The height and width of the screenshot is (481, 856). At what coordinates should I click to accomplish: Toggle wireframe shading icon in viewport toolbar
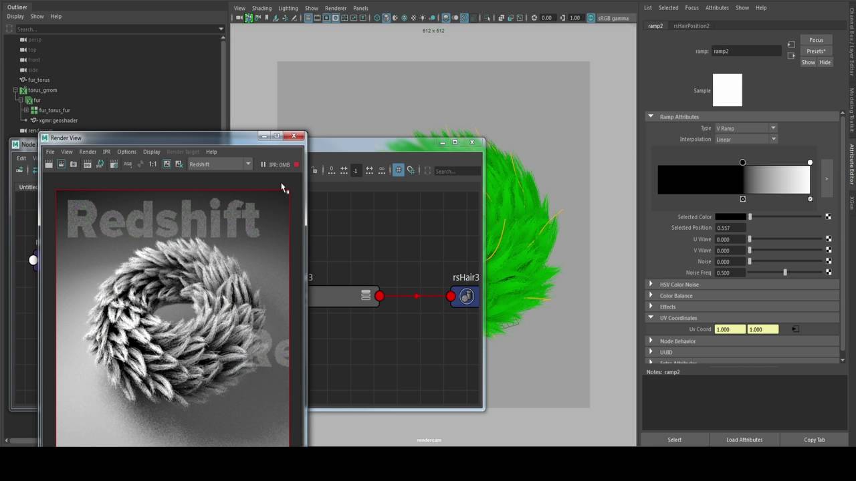click(377, 18)
